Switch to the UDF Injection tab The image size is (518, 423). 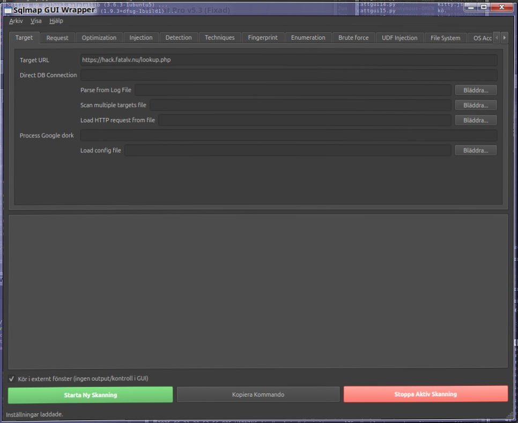pos(399,38)
